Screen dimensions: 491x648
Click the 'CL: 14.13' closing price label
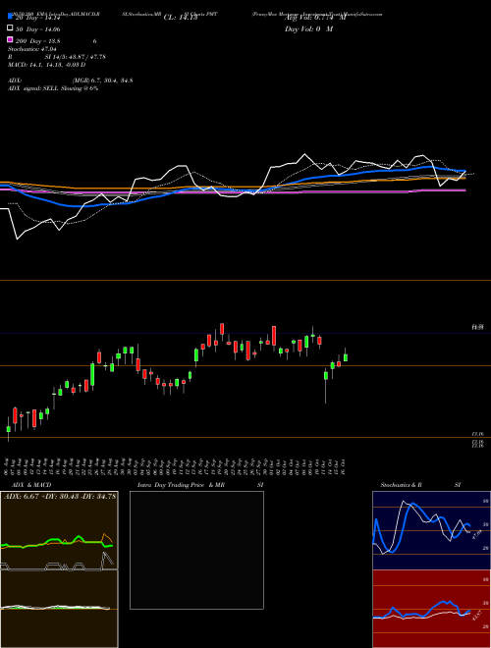[x=181, y=18]
